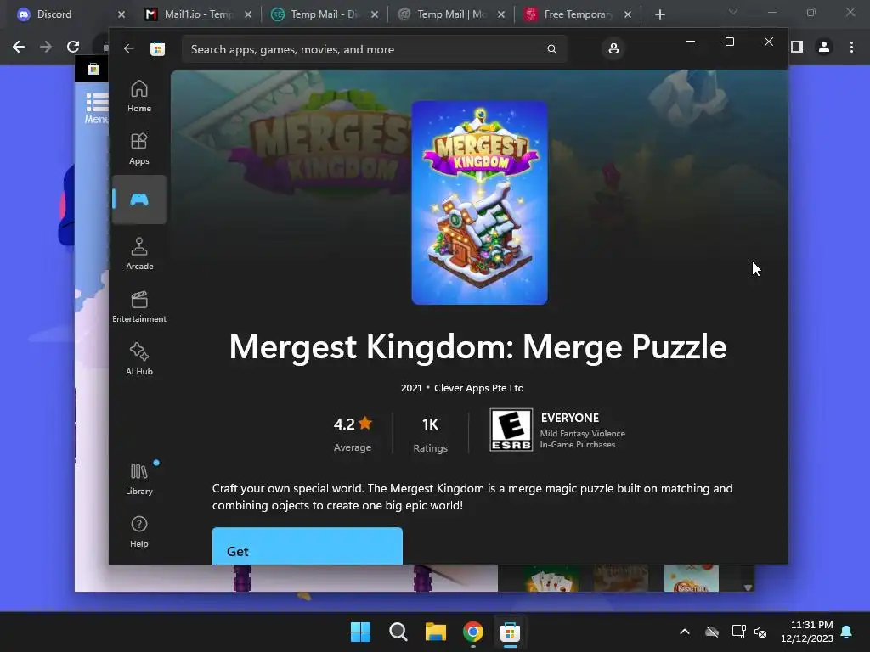Show hidden system tray icons
This screenshot has width=870, height=652.
coord(685,632)
